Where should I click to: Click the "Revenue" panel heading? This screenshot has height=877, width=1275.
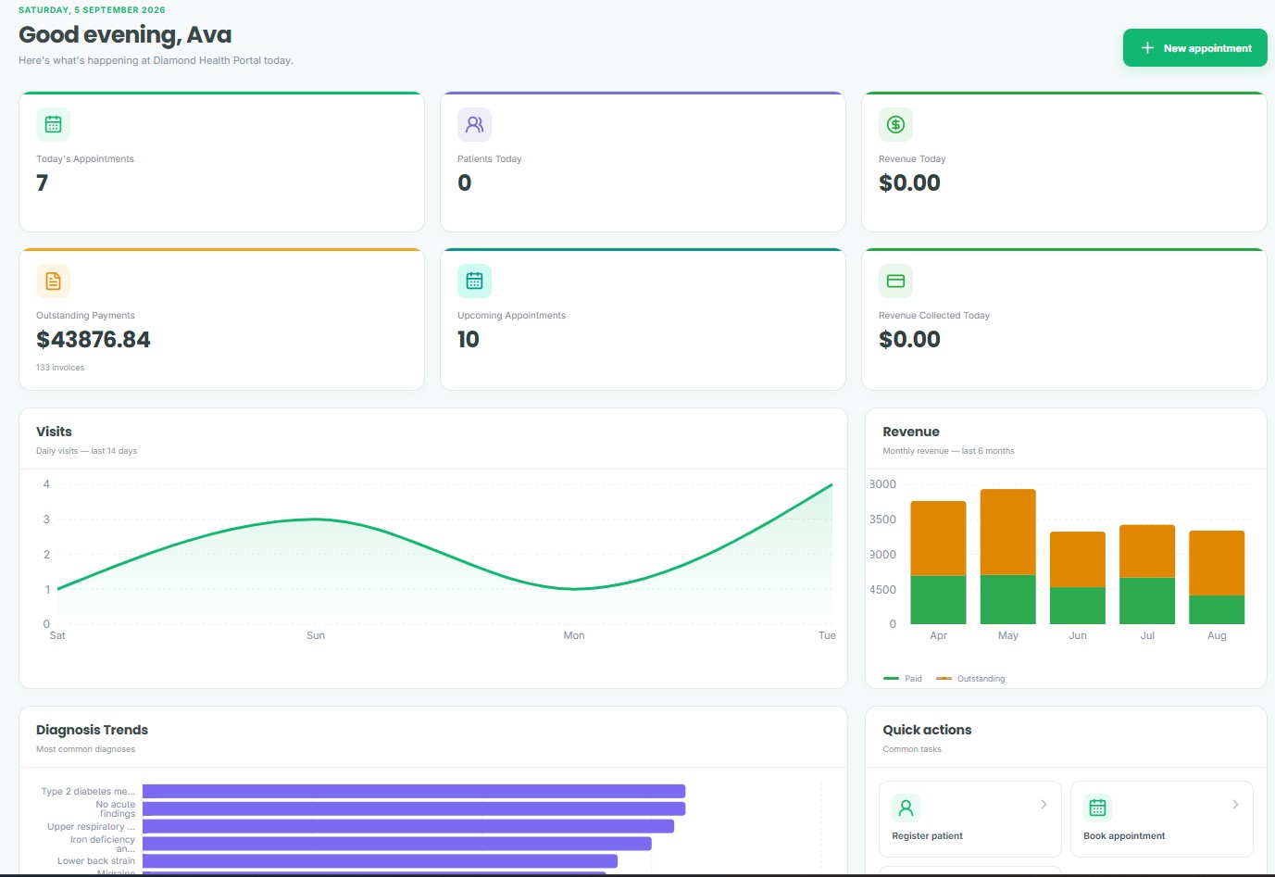(911, 432)
